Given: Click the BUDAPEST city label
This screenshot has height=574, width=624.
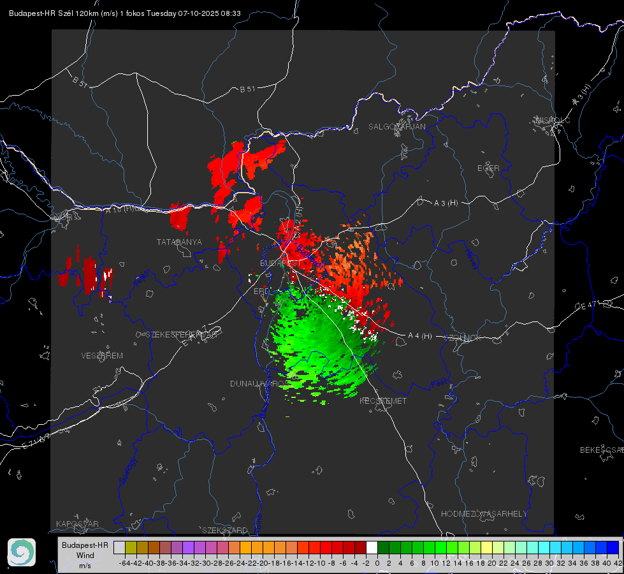Looking at the screenshot, I should coord(280,263).
